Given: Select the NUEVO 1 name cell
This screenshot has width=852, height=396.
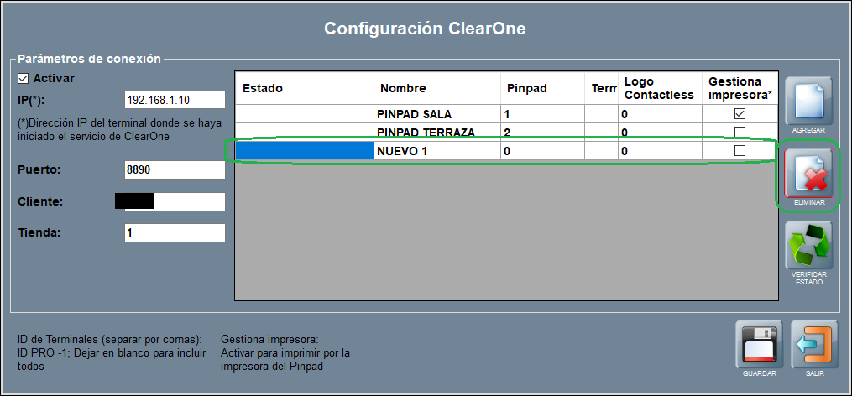Looking at the screenshot, I should click(x=436, y=151).
